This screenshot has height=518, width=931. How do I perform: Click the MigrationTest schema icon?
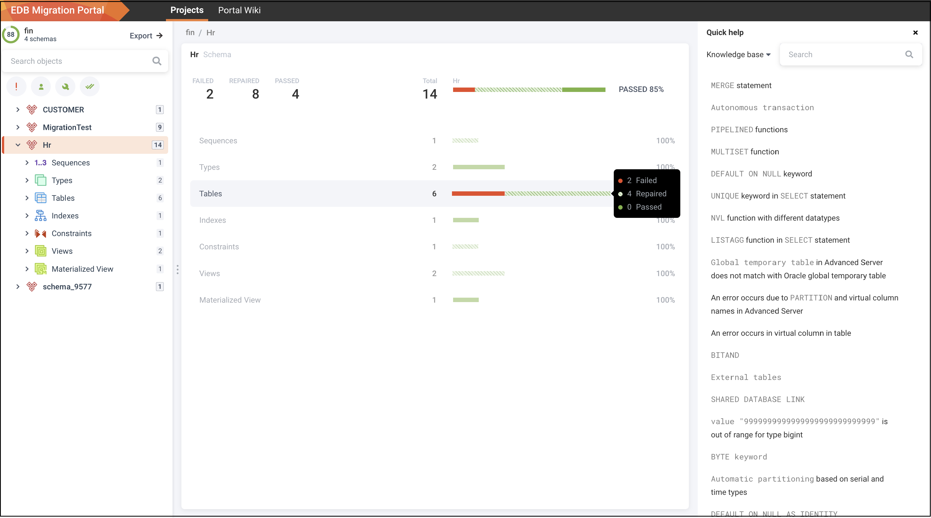point(32,127)
